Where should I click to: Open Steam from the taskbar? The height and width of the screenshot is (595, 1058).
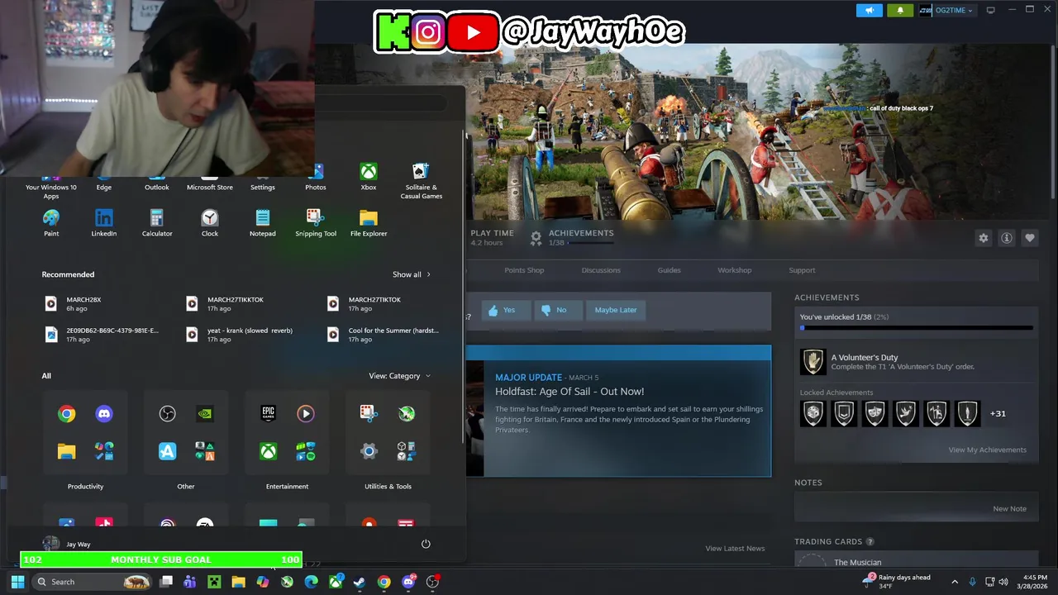[x=360, y=582]
